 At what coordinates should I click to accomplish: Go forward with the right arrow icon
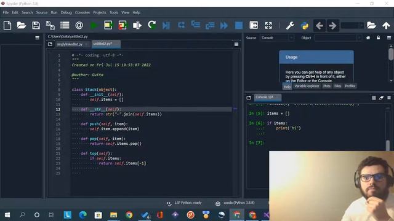tap(332, 25)
